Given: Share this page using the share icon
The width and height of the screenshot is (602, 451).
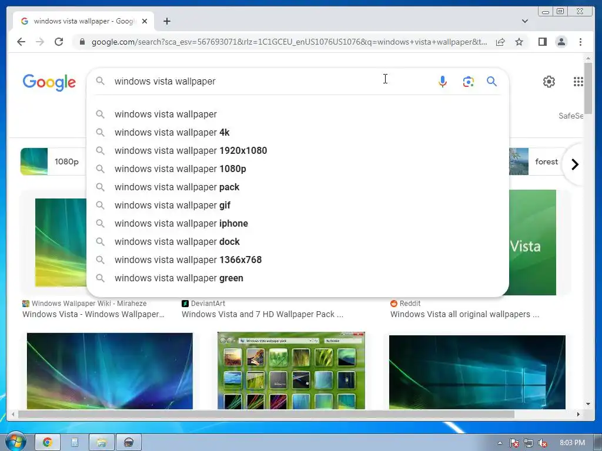Looking at the screenshot, I should click(500, 42).
